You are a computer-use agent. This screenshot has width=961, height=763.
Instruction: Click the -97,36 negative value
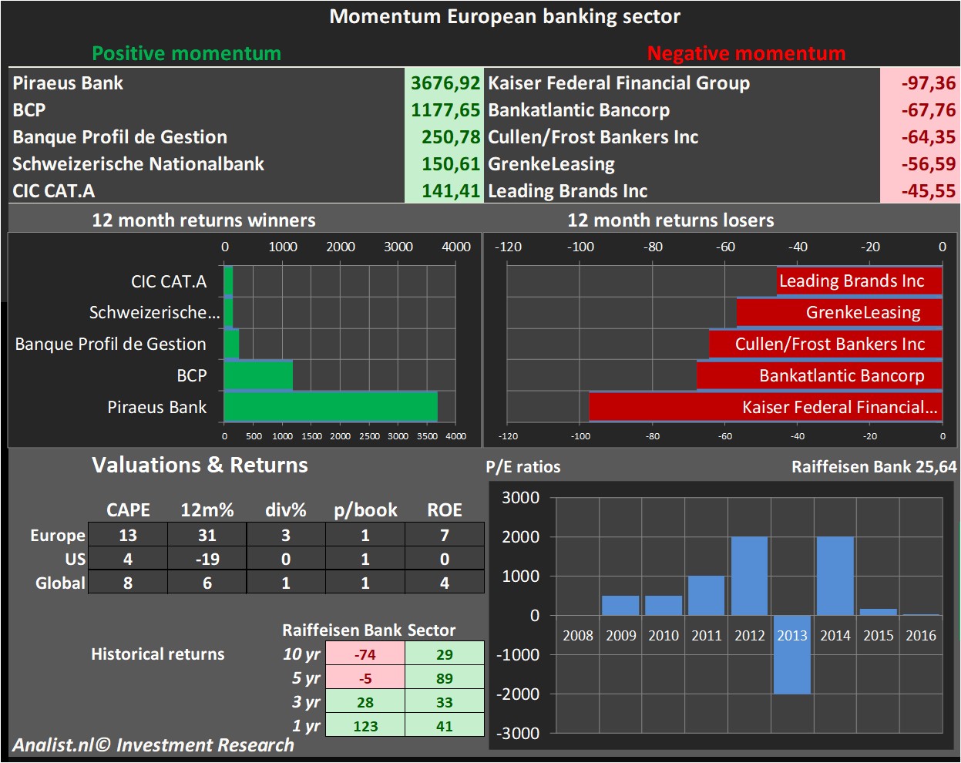coord(920,82)
